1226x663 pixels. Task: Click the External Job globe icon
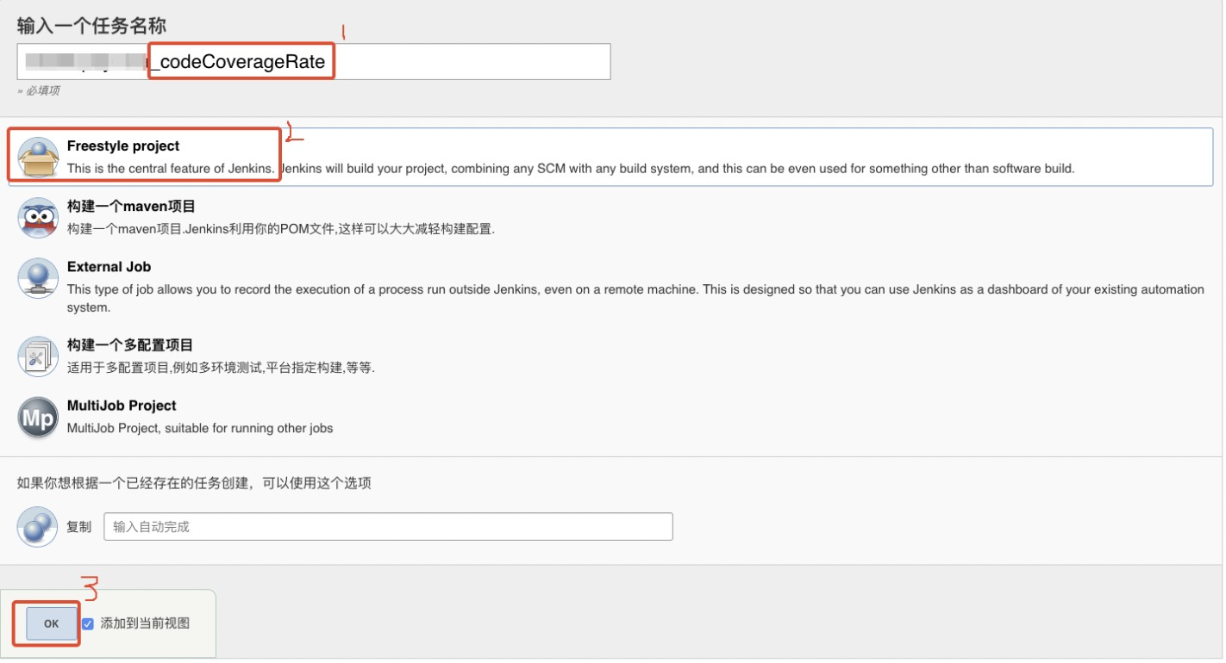tap(38, 278)
